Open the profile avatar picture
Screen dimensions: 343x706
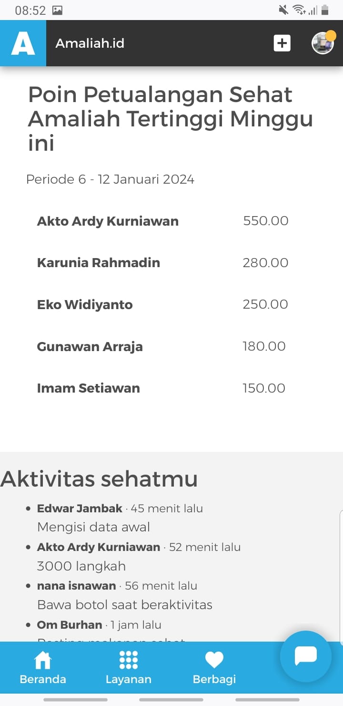(323, 43)
